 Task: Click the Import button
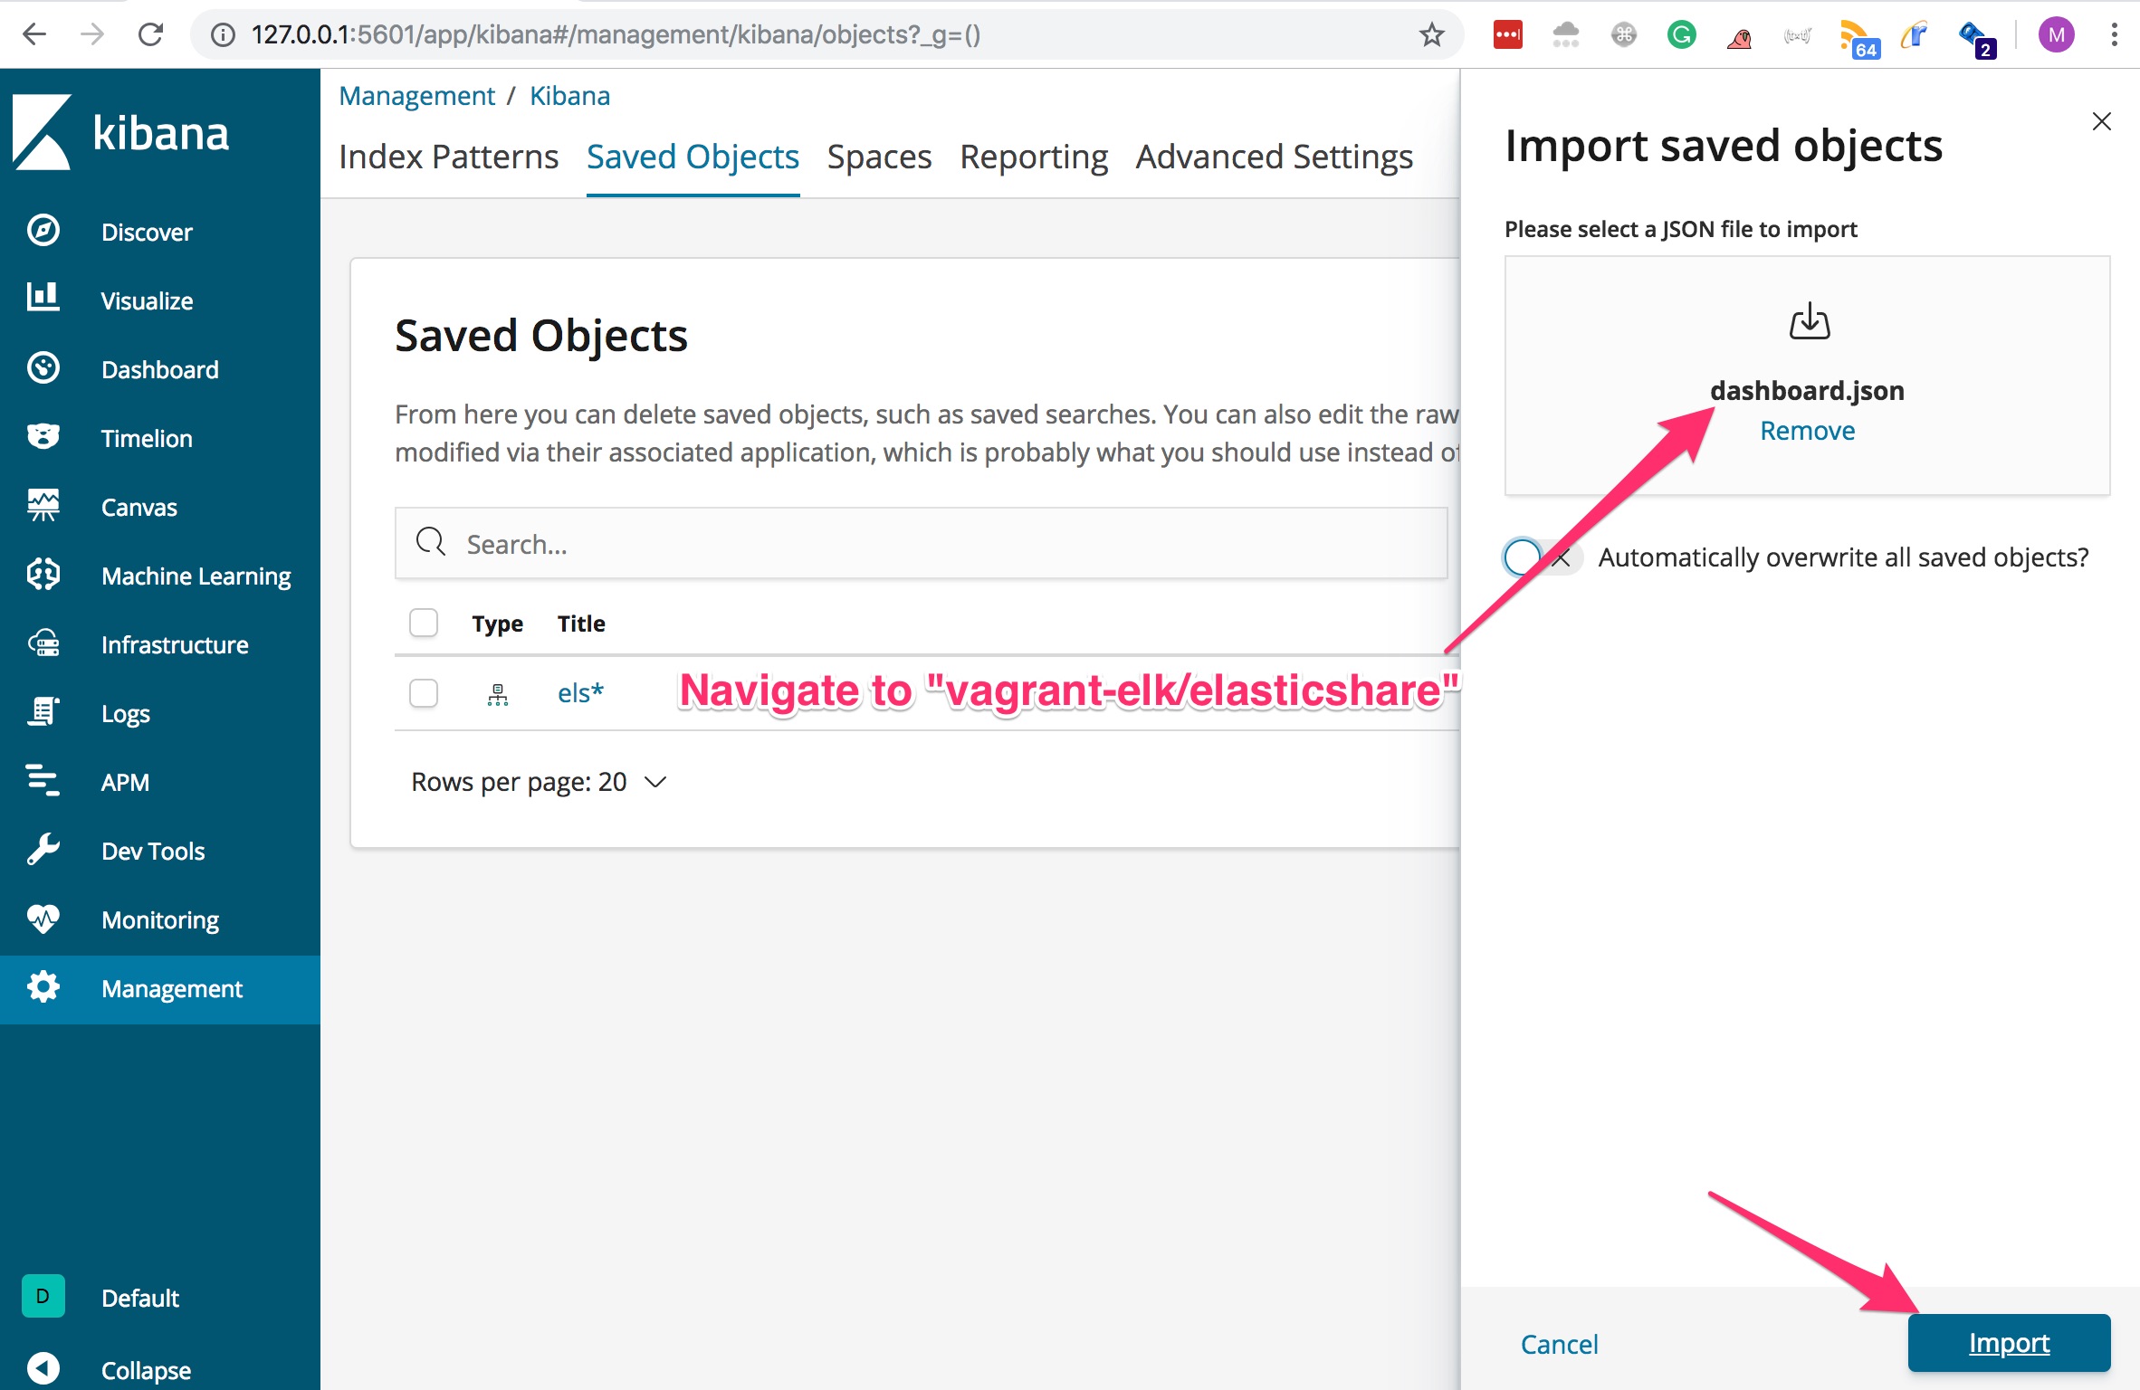[2008, 1343]
